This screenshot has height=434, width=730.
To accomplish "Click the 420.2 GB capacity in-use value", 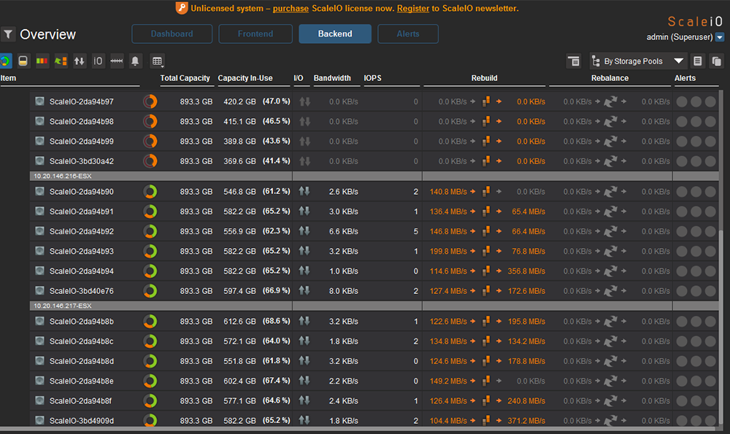I will click(239, 101).
